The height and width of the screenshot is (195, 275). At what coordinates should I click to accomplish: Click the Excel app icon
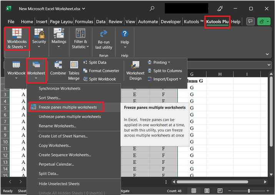[8, 8]
